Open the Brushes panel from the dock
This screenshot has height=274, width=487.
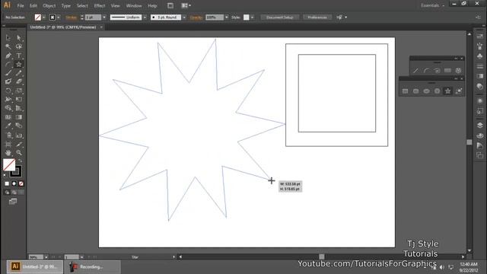click(x=480, y=46)
